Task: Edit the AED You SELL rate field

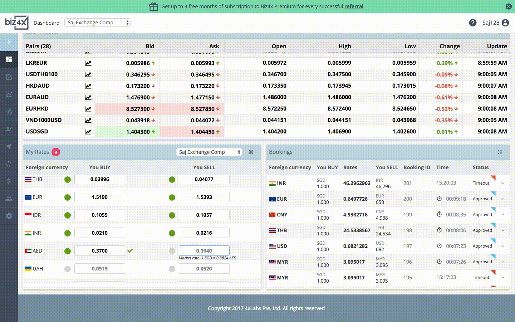Action: click(x=204, y=251)
